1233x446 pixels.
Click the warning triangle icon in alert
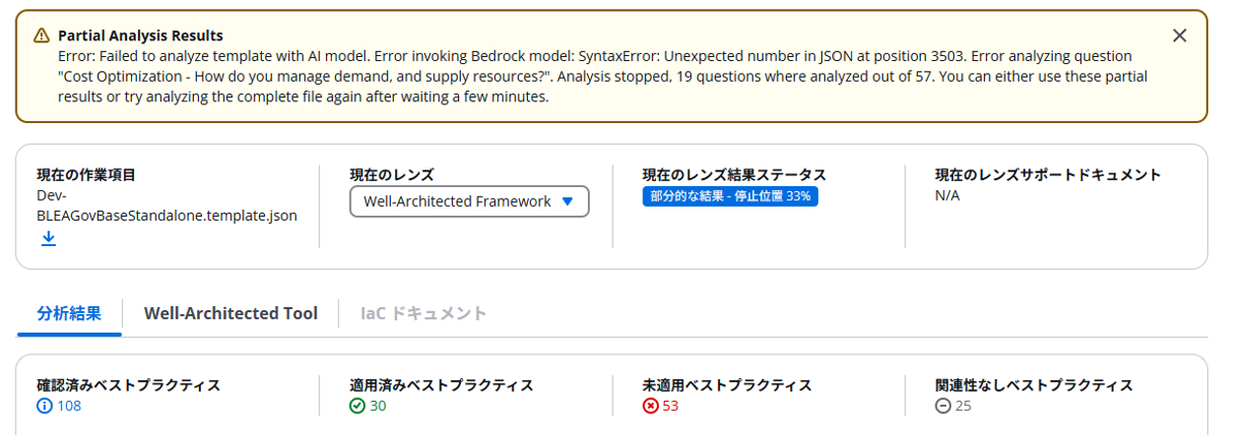coord(41,35)
